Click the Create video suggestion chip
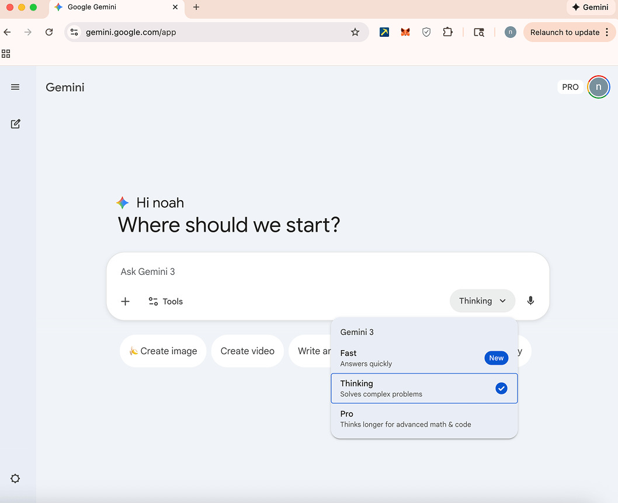618x503 pixels. 248,351
